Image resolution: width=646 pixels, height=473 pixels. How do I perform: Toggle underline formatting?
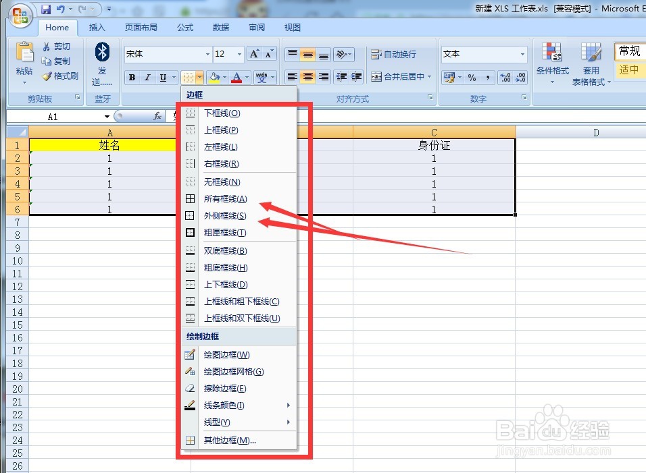(x=163, y=78)
